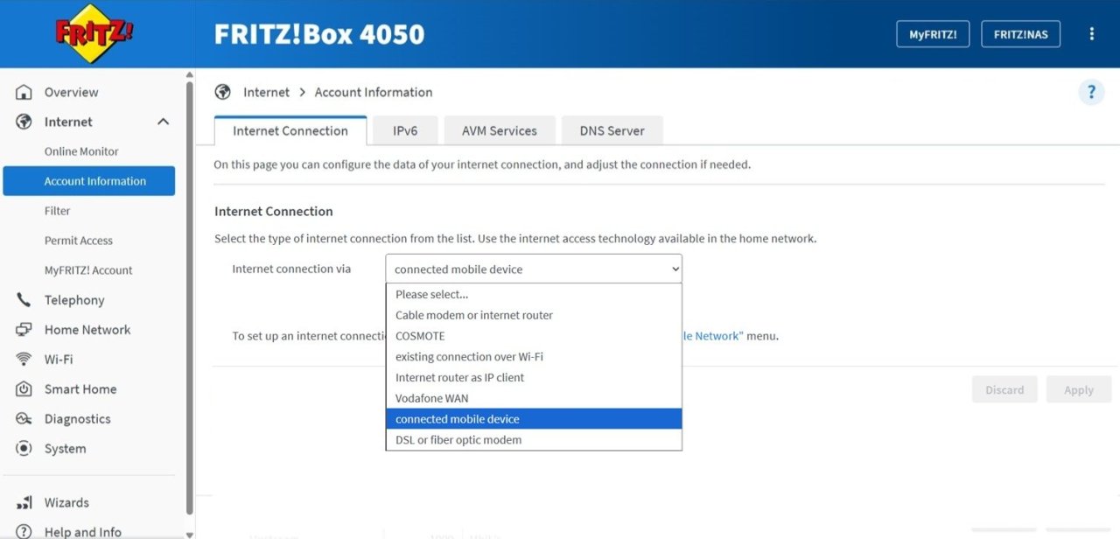
Task: Click the FRITZ!NAS header button
Action: pyautogui.click(x=1021, y=34)
